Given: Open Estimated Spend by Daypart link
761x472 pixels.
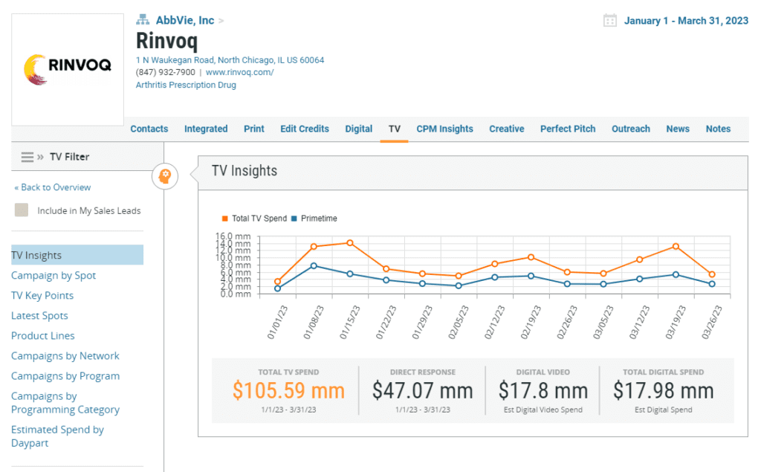Looking at the screenshot, I should (x=57, y=436).
